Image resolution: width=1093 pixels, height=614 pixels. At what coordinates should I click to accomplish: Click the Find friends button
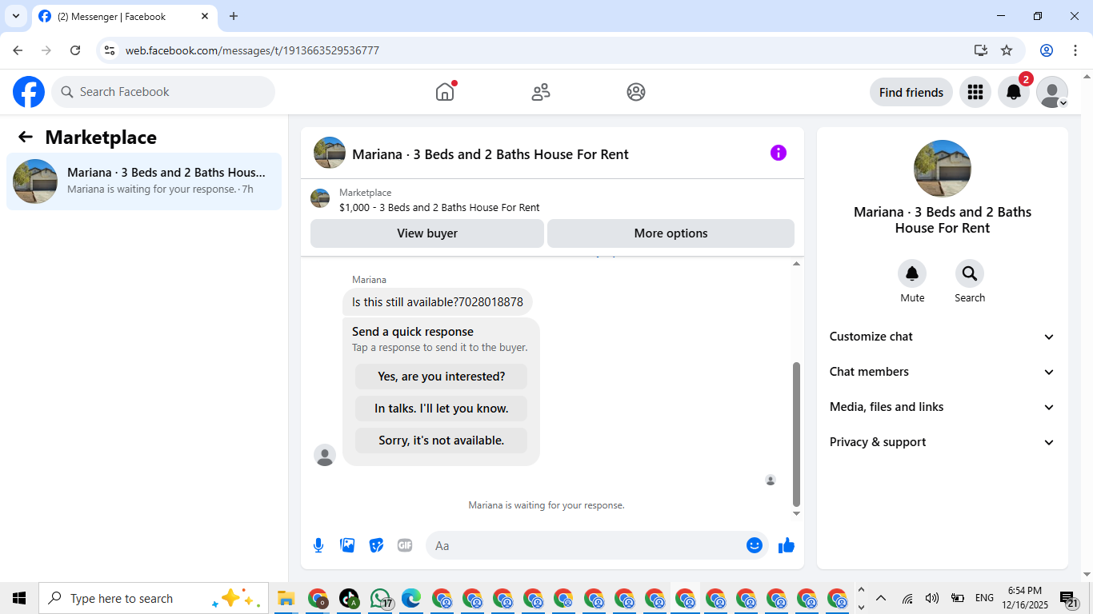(x=911, y=92)
